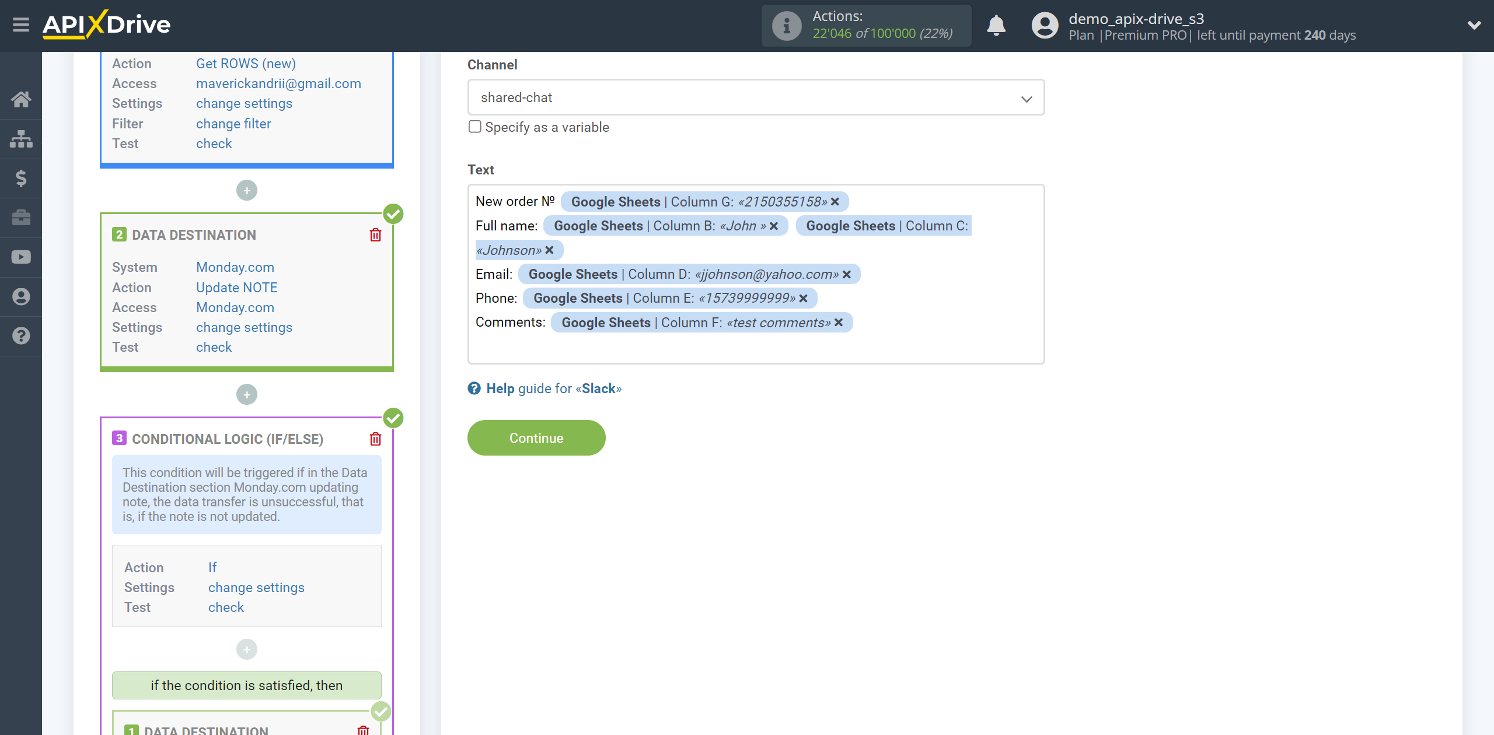Screen dimensions: 1494x735
Task: Add a step after the data source block
Action: tap(247, 190)
